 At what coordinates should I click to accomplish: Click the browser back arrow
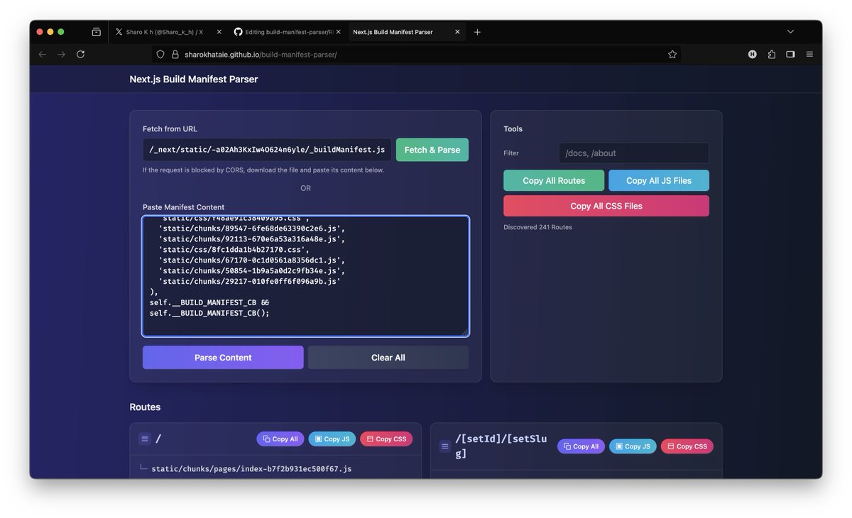[43, 54]
